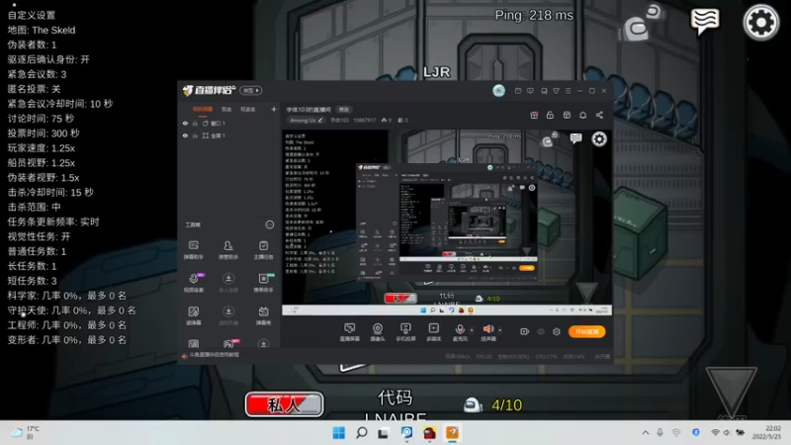Open the skin shirt icon in title bar
Viewport: 791px width, 445px height.
(556, 91)
